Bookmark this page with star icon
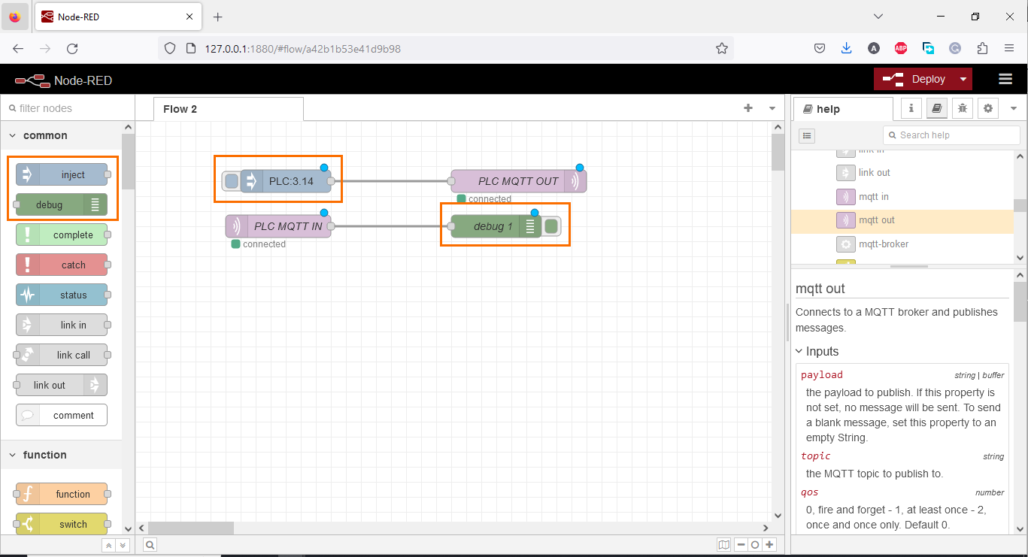This screenshot has height=557, width=1028. (722, 48)
